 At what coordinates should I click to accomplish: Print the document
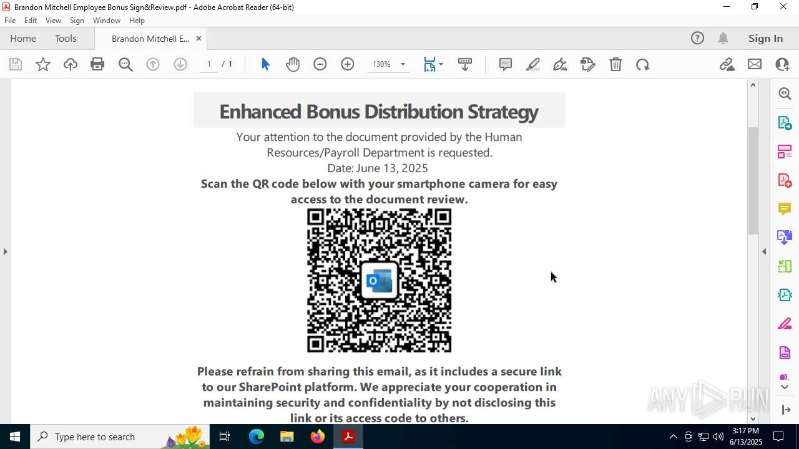pyautogui.click(x=97, y=64)
